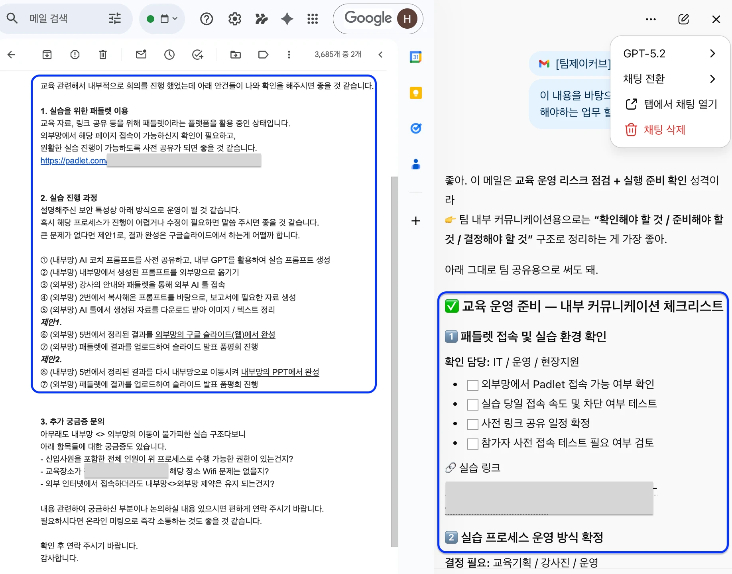The image size is (732, 574).
Task: Tick the 사전 링크 공유 일정 확정 checkbox
Action: [472, 424]
